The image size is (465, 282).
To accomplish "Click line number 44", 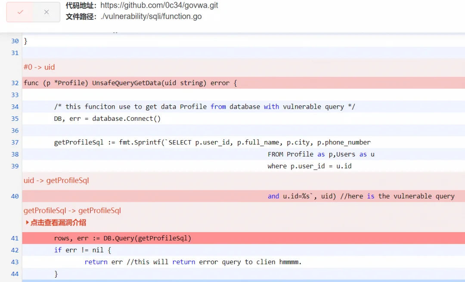I will point(15,274).
